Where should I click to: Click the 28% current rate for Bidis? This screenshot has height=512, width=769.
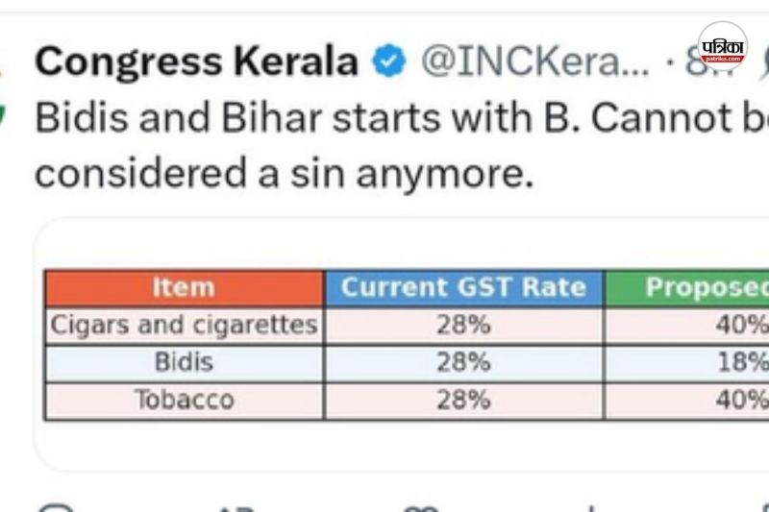(463, 363)
